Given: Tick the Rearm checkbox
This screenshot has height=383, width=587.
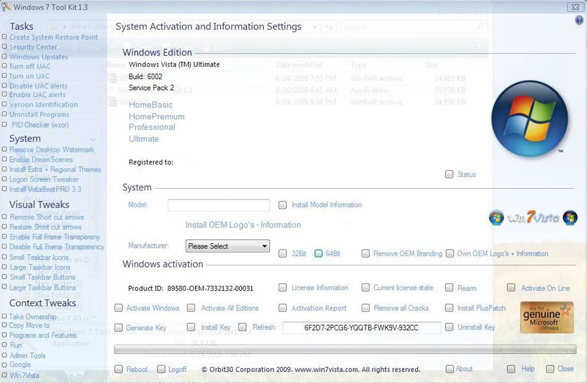Looking at the screenshot, I should tap(449, 287).
